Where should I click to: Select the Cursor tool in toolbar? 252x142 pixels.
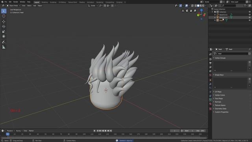click(x=4, y=16)
